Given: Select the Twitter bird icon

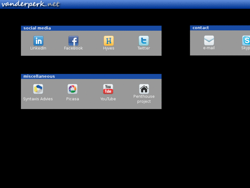Looking at the screenshot, I should (144, 41).
